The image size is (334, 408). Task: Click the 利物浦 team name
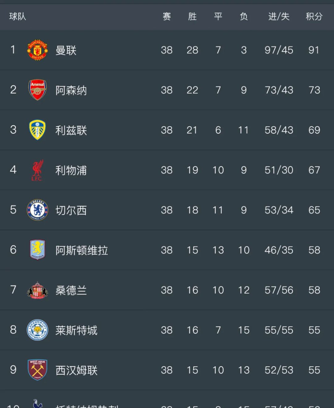(71, 170)
